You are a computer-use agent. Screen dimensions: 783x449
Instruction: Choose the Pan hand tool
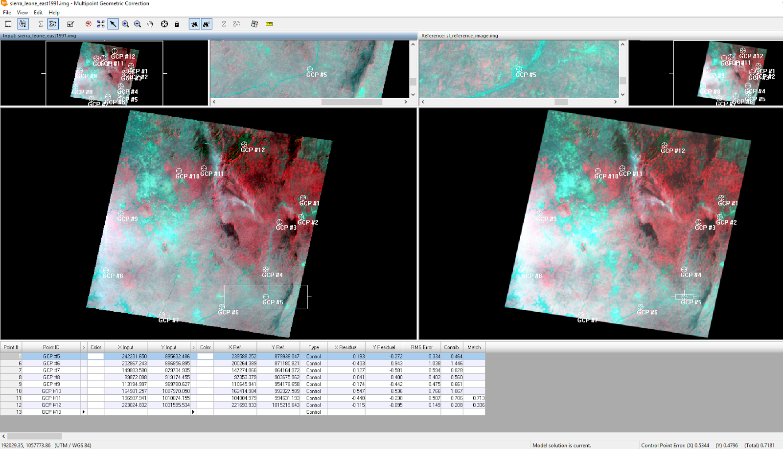pyautogui.click(x=150, y=24)
